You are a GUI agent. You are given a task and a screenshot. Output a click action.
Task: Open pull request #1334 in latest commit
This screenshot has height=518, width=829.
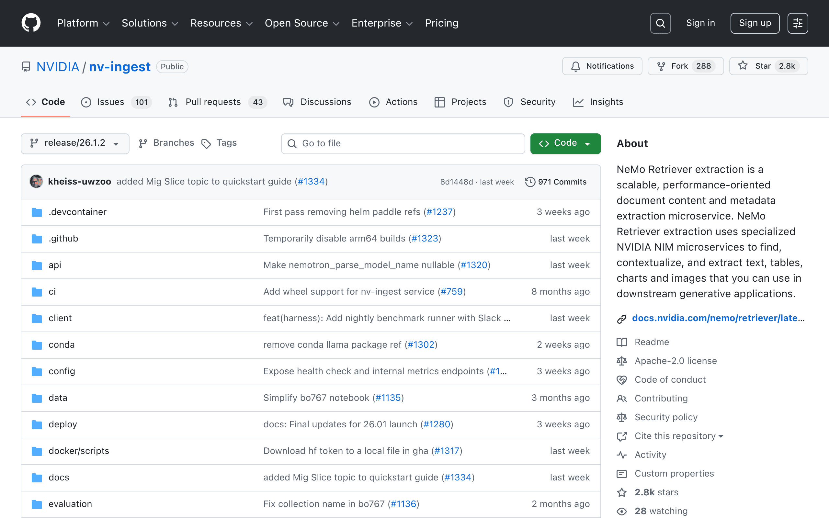(x=311, y=182)
